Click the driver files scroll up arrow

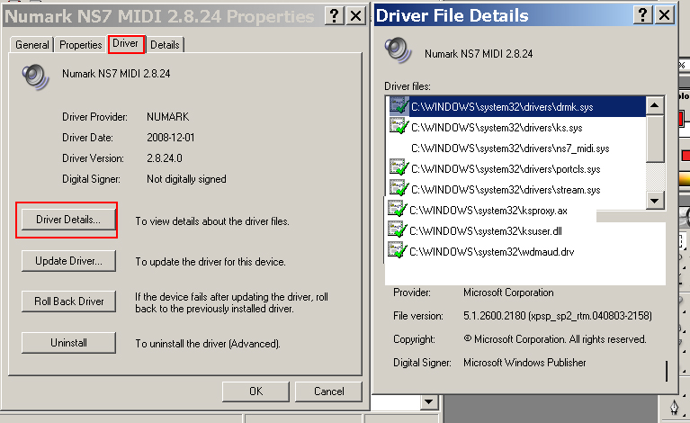(x=654, y=105)
